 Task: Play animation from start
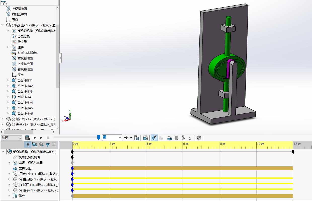click(x=34, y=138)
